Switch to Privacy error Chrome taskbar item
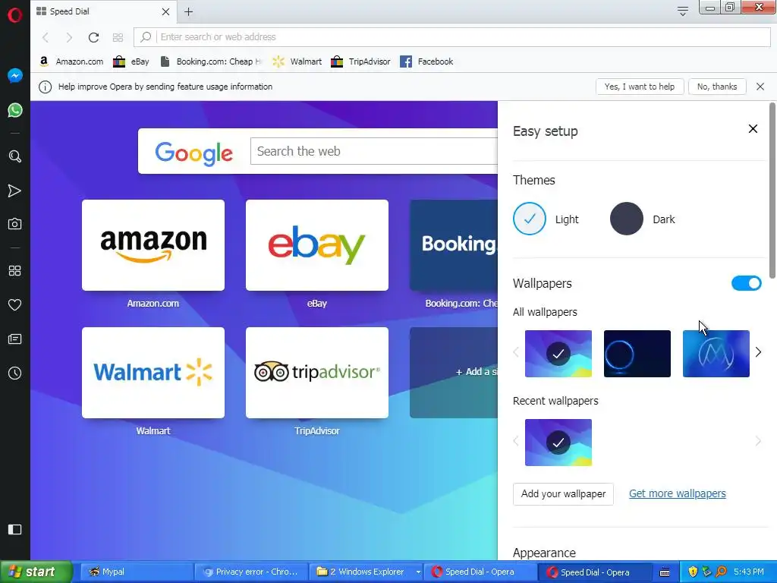This screenshot has height=583, width=777. pos(251,572)
